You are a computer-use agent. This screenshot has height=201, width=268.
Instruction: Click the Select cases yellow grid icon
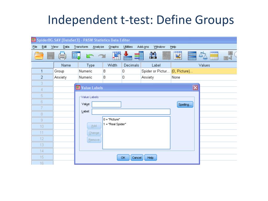coord(214,56)
